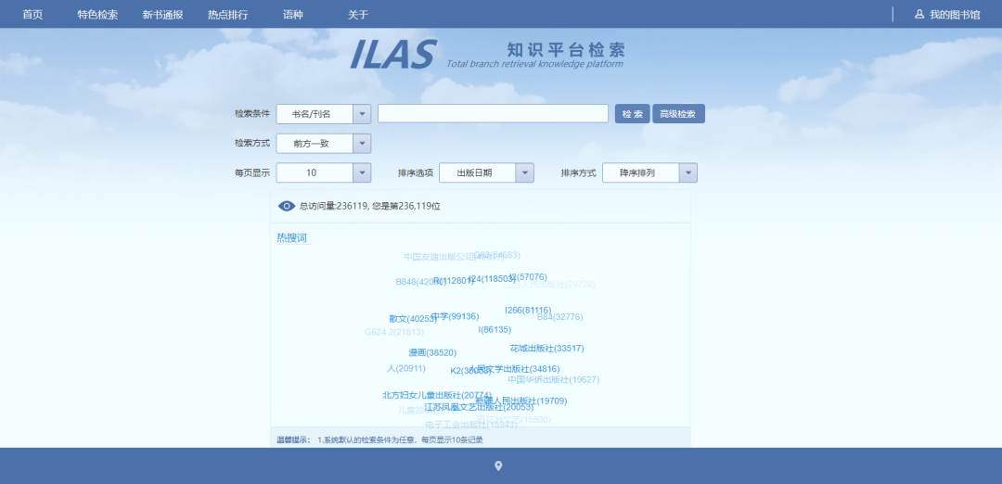Click hot word 北方妇女儿童出版社(20774)

tap(437, 395)
